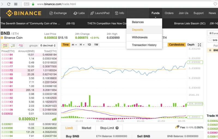218x139 pixels.
Task: Select order book both-sides view icon
Action: (x=5, y=45)
